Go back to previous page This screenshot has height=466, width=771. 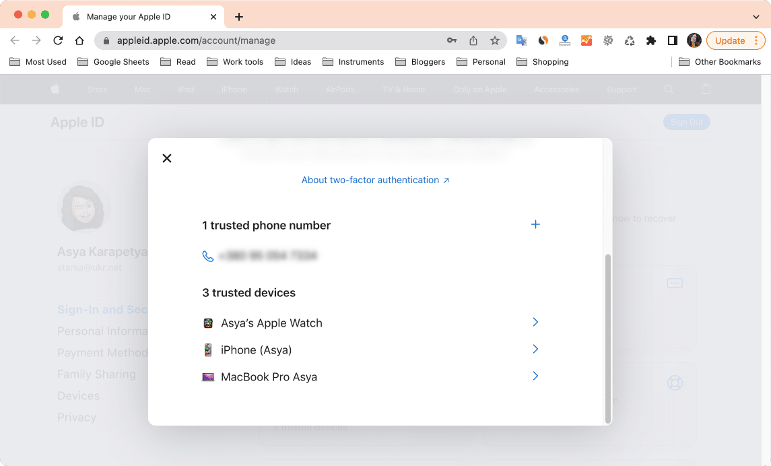tap(15, 40)
